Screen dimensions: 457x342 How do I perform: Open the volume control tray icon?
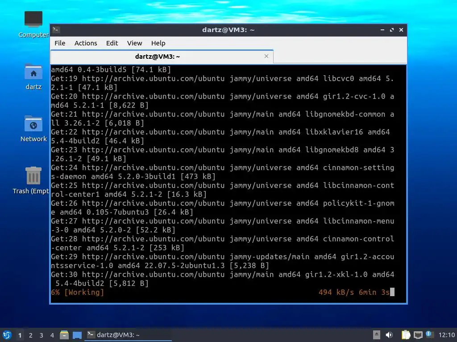tap(389, 335)
